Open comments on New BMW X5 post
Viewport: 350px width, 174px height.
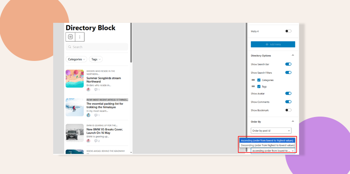click(x=97, y=141)
